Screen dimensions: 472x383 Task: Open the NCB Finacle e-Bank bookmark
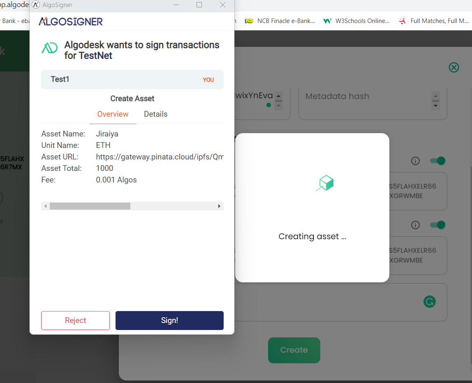(280, 21)
